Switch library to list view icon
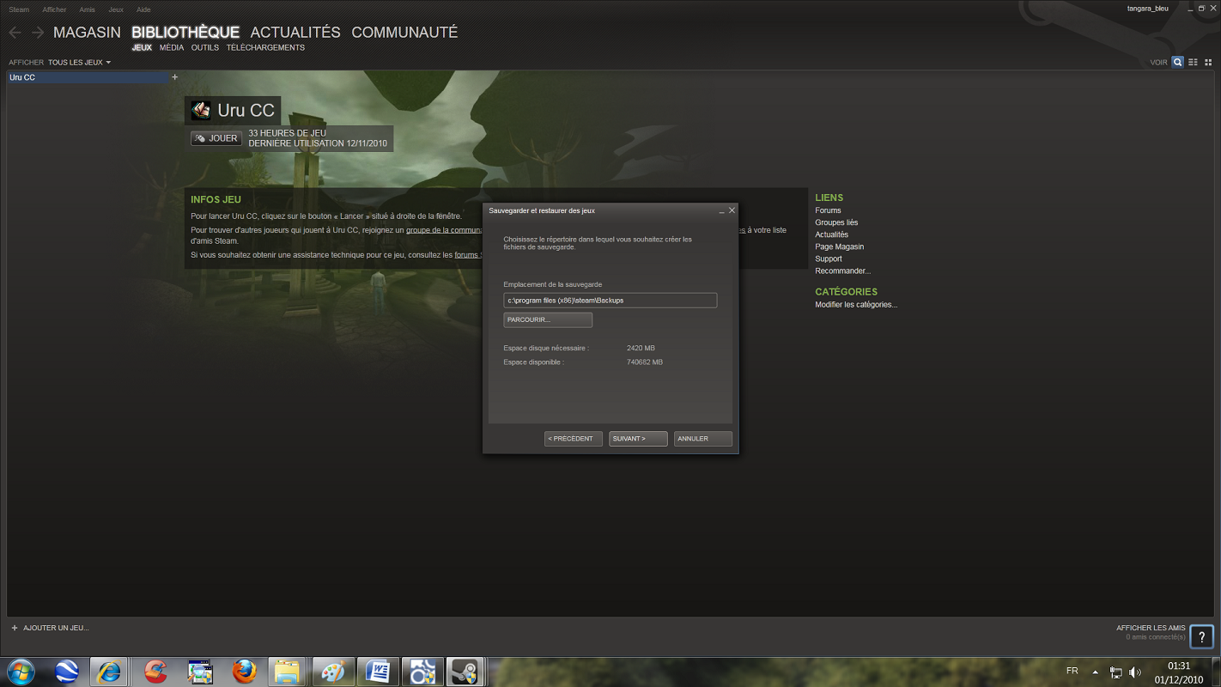This screenshot has height=687, width=1221. click(1193, 62)
